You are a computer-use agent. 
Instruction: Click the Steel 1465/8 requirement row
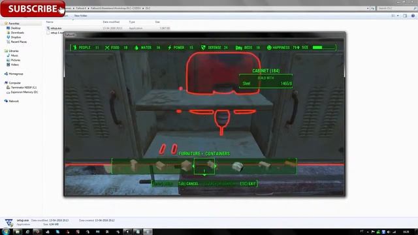[x=267, y=84]
